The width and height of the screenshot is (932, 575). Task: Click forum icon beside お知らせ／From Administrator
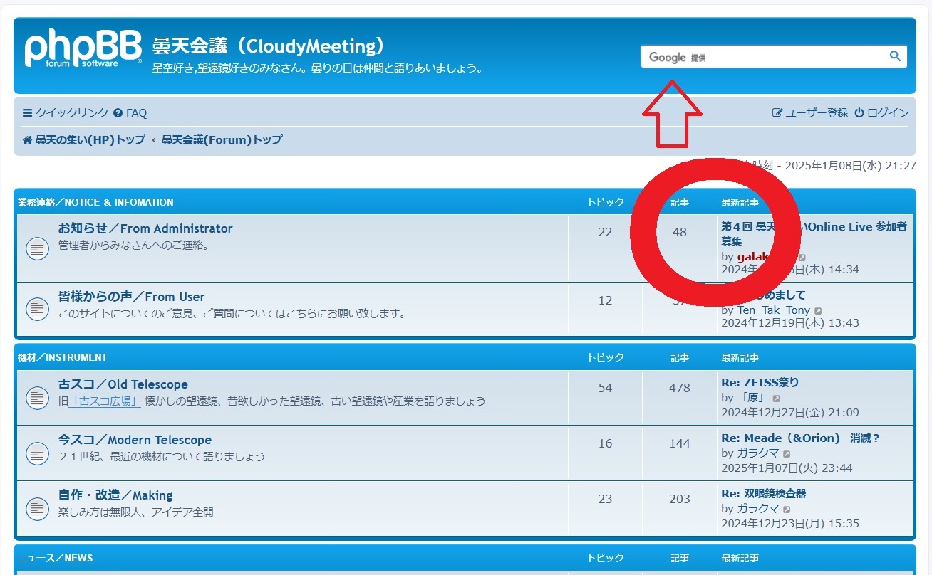[37, 248]
